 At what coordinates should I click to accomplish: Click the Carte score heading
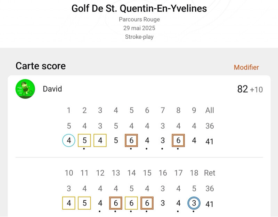(x=41, y=66)
